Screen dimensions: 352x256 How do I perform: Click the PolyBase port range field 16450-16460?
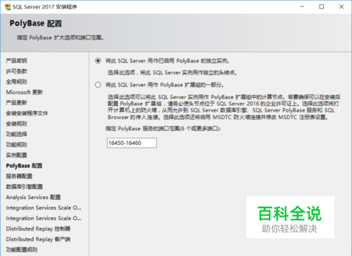tap(132, 143)
